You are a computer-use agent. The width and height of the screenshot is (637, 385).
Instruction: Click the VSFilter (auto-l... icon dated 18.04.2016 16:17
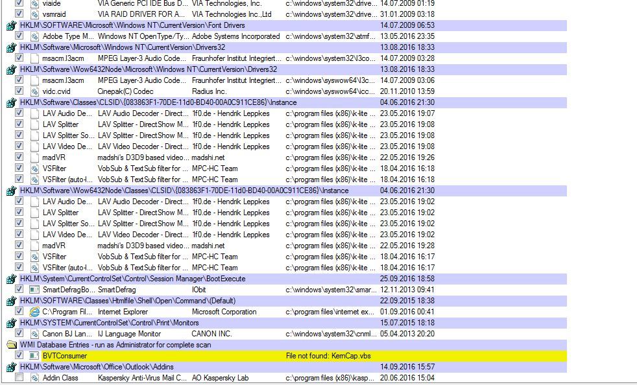pos(34,268)
